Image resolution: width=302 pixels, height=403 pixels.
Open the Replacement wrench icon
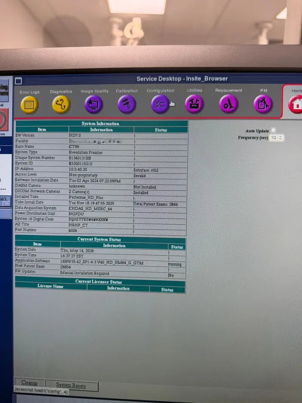click(x=228, y=104)
